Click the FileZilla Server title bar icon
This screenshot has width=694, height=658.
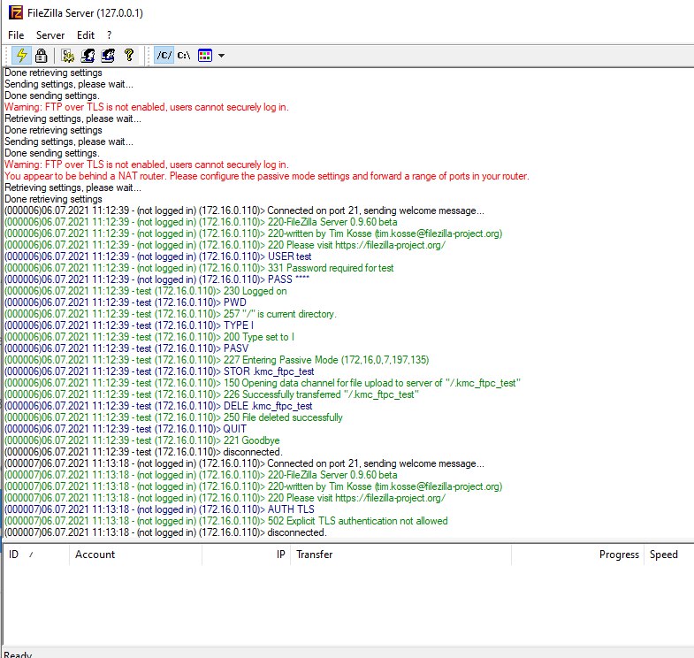[16, 13]
